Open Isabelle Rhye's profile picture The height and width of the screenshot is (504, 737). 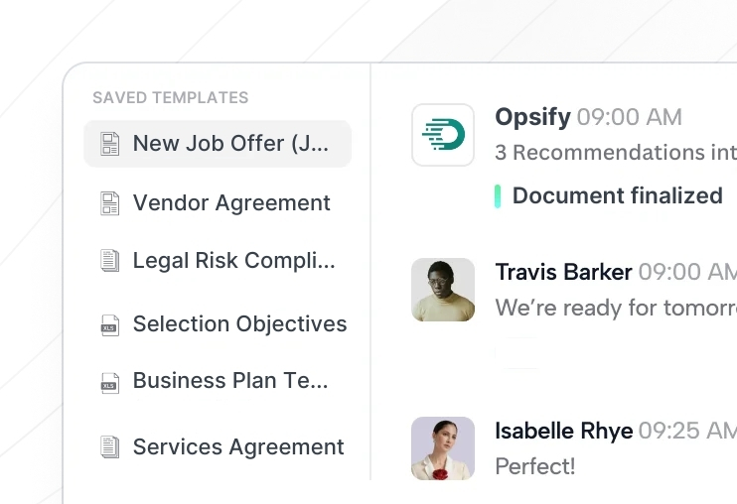(443, 448)
